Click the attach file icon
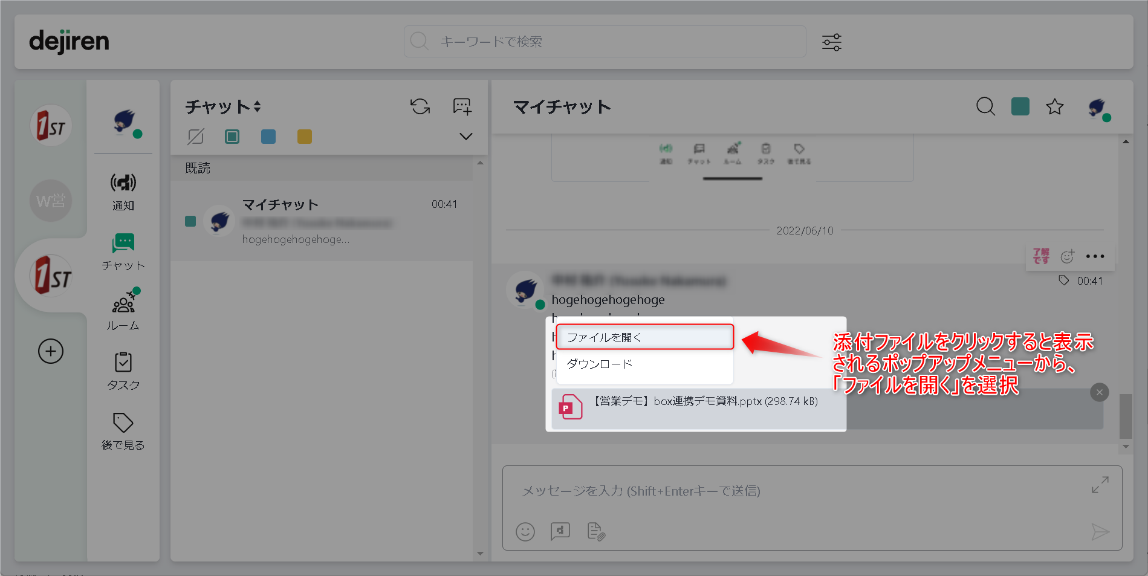 pyautogui.click(x=596, y=532)
